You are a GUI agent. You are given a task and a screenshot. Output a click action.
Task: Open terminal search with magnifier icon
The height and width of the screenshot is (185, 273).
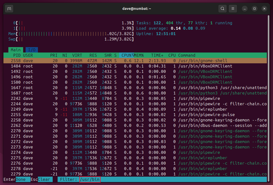pyautogui.click(x=223, y=9)
